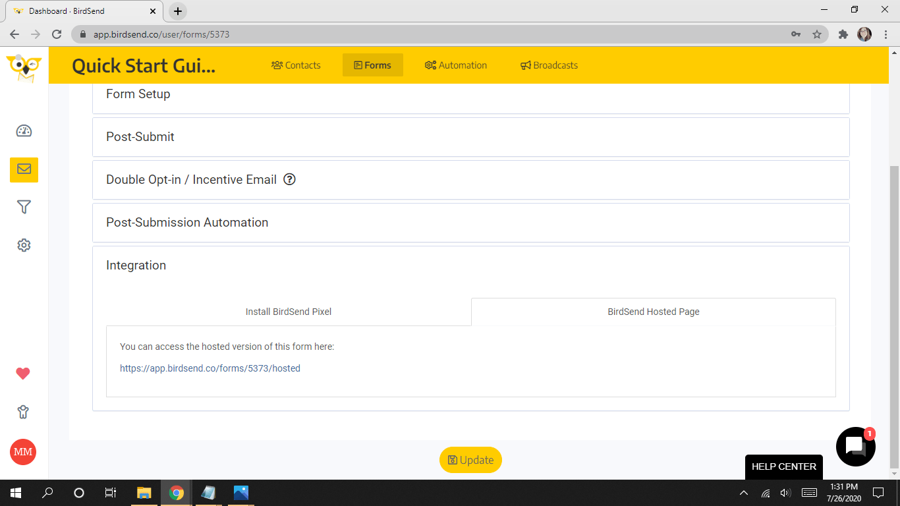900x506 pixels.
Task: Open the Photos app in taskbar
Action: pos(240,492)
